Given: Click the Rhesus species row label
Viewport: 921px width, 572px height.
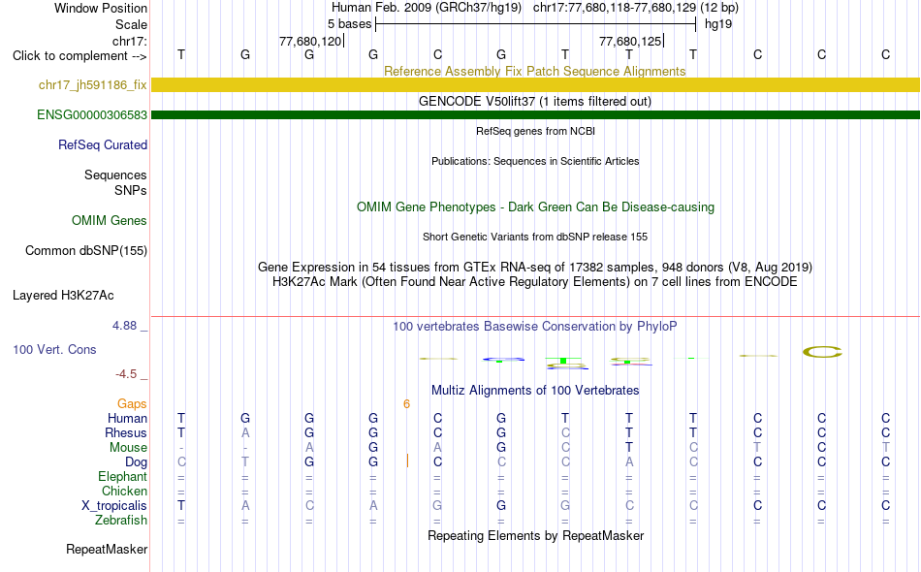Looking at the screenshot, I should tap(126, 432).
